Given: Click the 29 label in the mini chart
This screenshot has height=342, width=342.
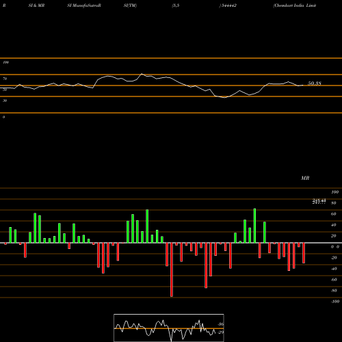Looking at the screenshot, I should (221, 332).
